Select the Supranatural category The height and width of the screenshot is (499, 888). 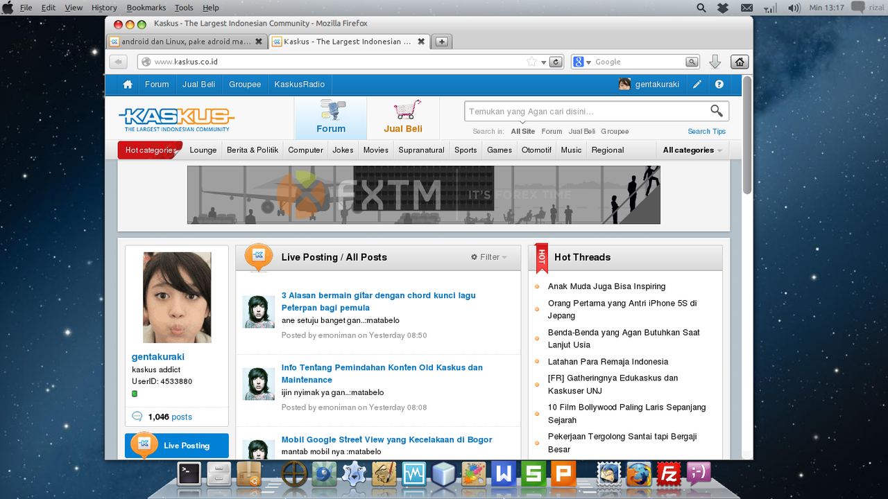[421, 150]
